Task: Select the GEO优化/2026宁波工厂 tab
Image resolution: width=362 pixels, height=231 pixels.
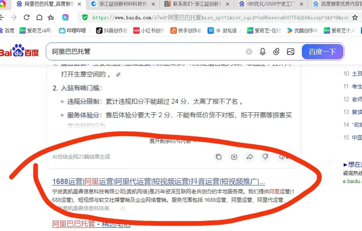Action: point(270,4)
